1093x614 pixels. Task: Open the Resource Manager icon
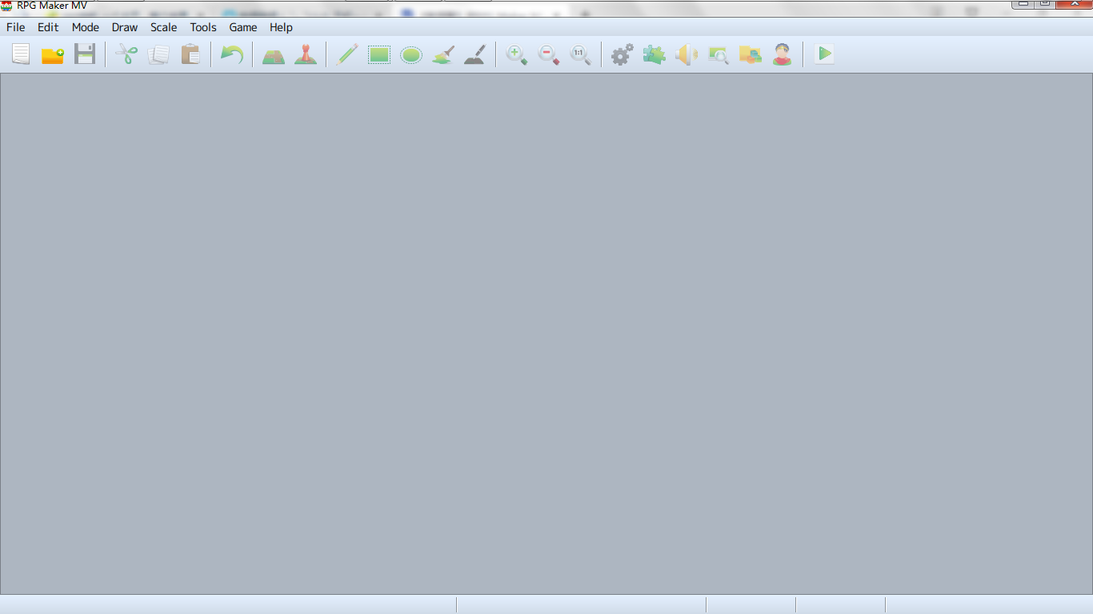point(751,54)
